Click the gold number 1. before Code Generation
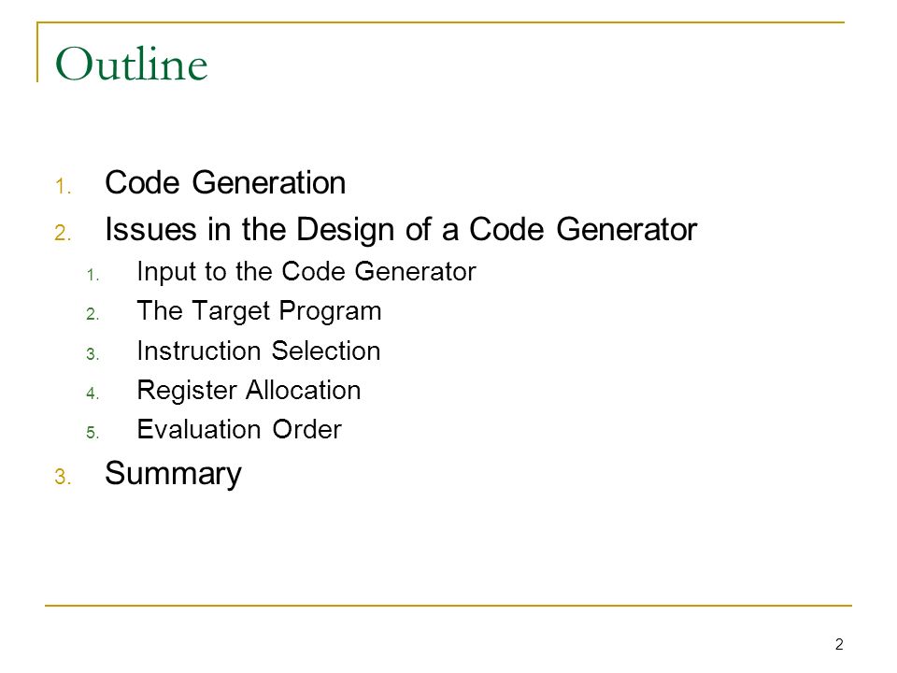Screen dimensions: 897x673 tap(63, 187)
